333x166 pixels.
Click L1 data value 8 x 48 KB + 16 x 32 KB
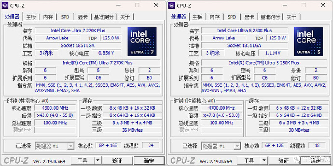click(132, 108)
